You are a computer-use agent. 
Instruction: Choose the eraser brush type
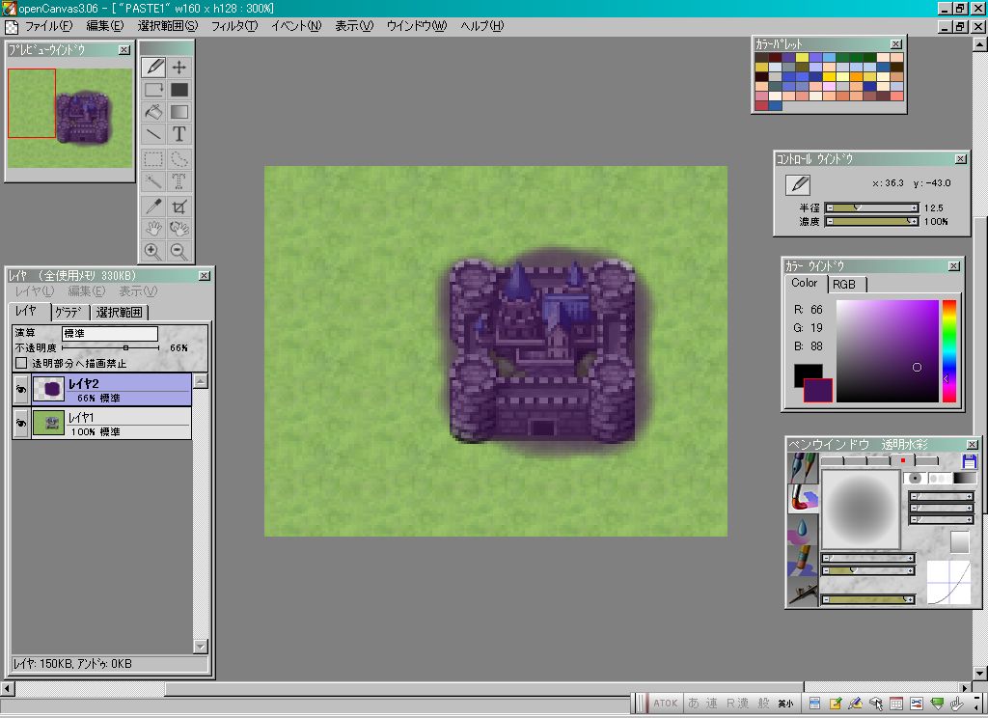[x=804, y=561]
